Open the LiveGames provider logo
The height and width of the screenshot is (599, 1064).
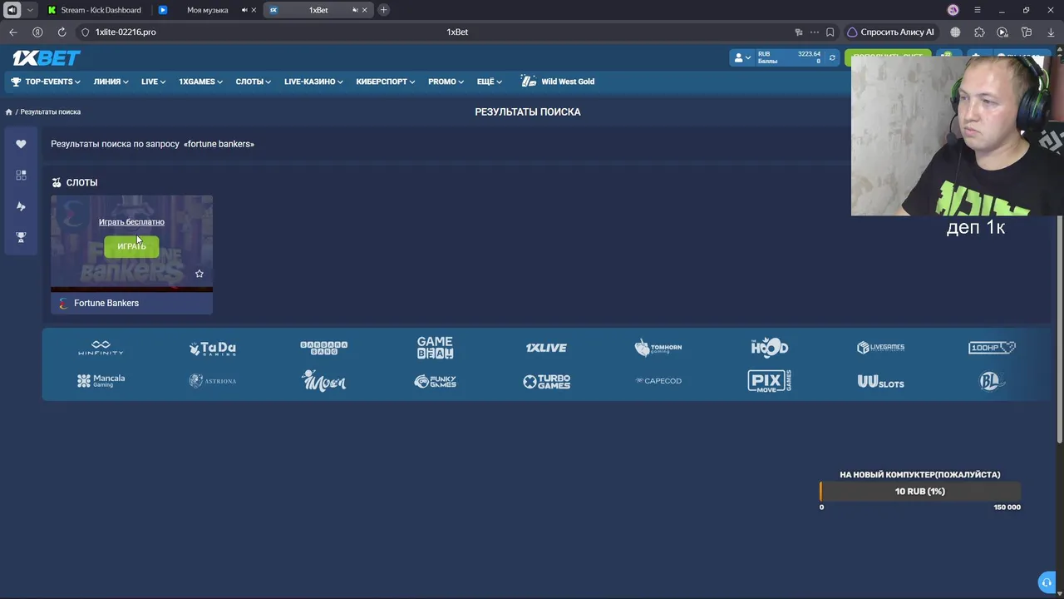coord(880,348)
